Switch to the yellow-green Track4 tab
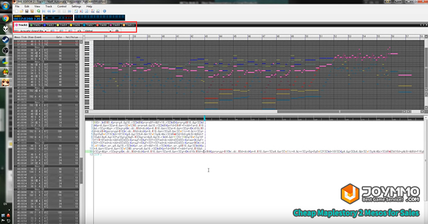This screenshot has height=224, width=428. pos(62,25)
